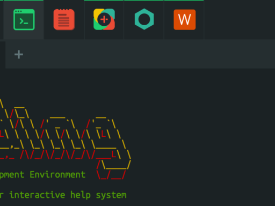
Task: Click the 'interactive help system' text
Action: pos(68,195)
